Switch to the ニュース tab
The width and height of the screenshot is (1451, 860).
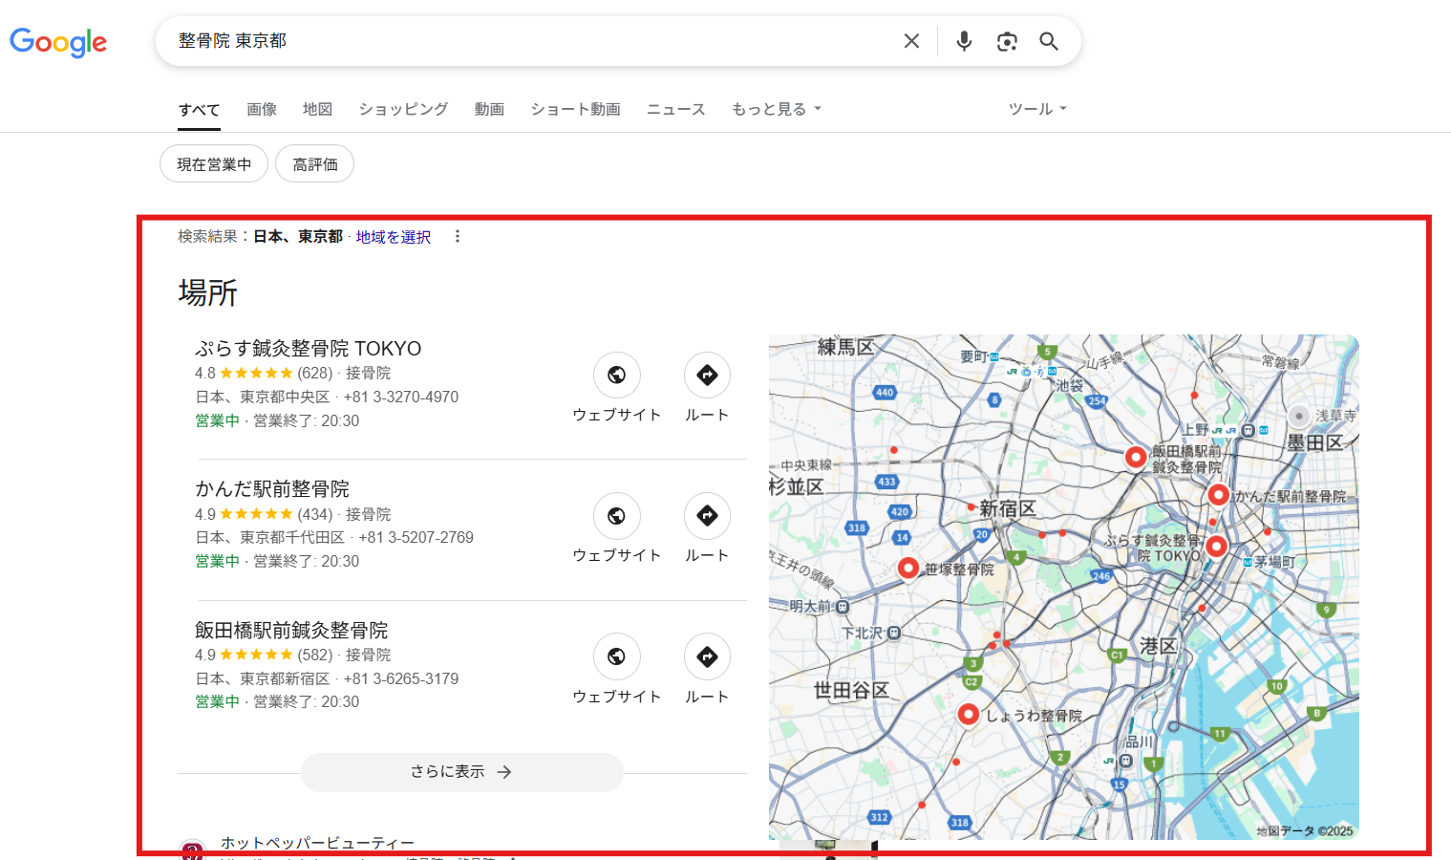pyautogui.click(x=675, y=109)
